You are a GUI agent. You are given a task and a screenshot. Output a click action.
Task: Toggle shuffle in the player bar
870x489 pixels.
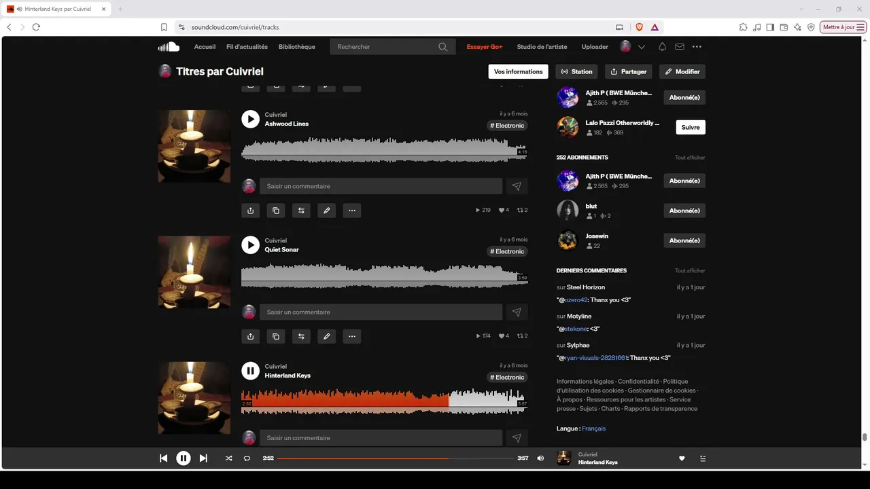coord(228,458)
